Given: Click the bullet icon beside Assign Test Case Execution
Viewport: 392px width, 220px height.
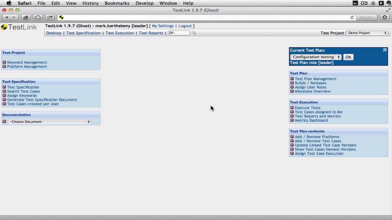Looking at the screenshot, I should coord(292,154).
